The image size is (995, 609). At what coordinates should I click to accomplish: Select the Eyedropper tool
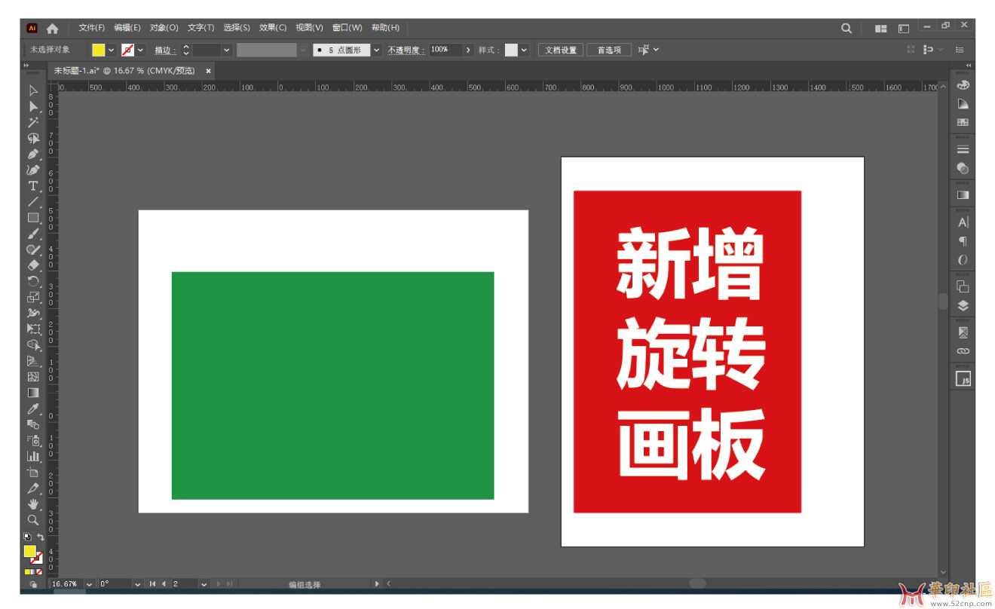click(33, 409)
